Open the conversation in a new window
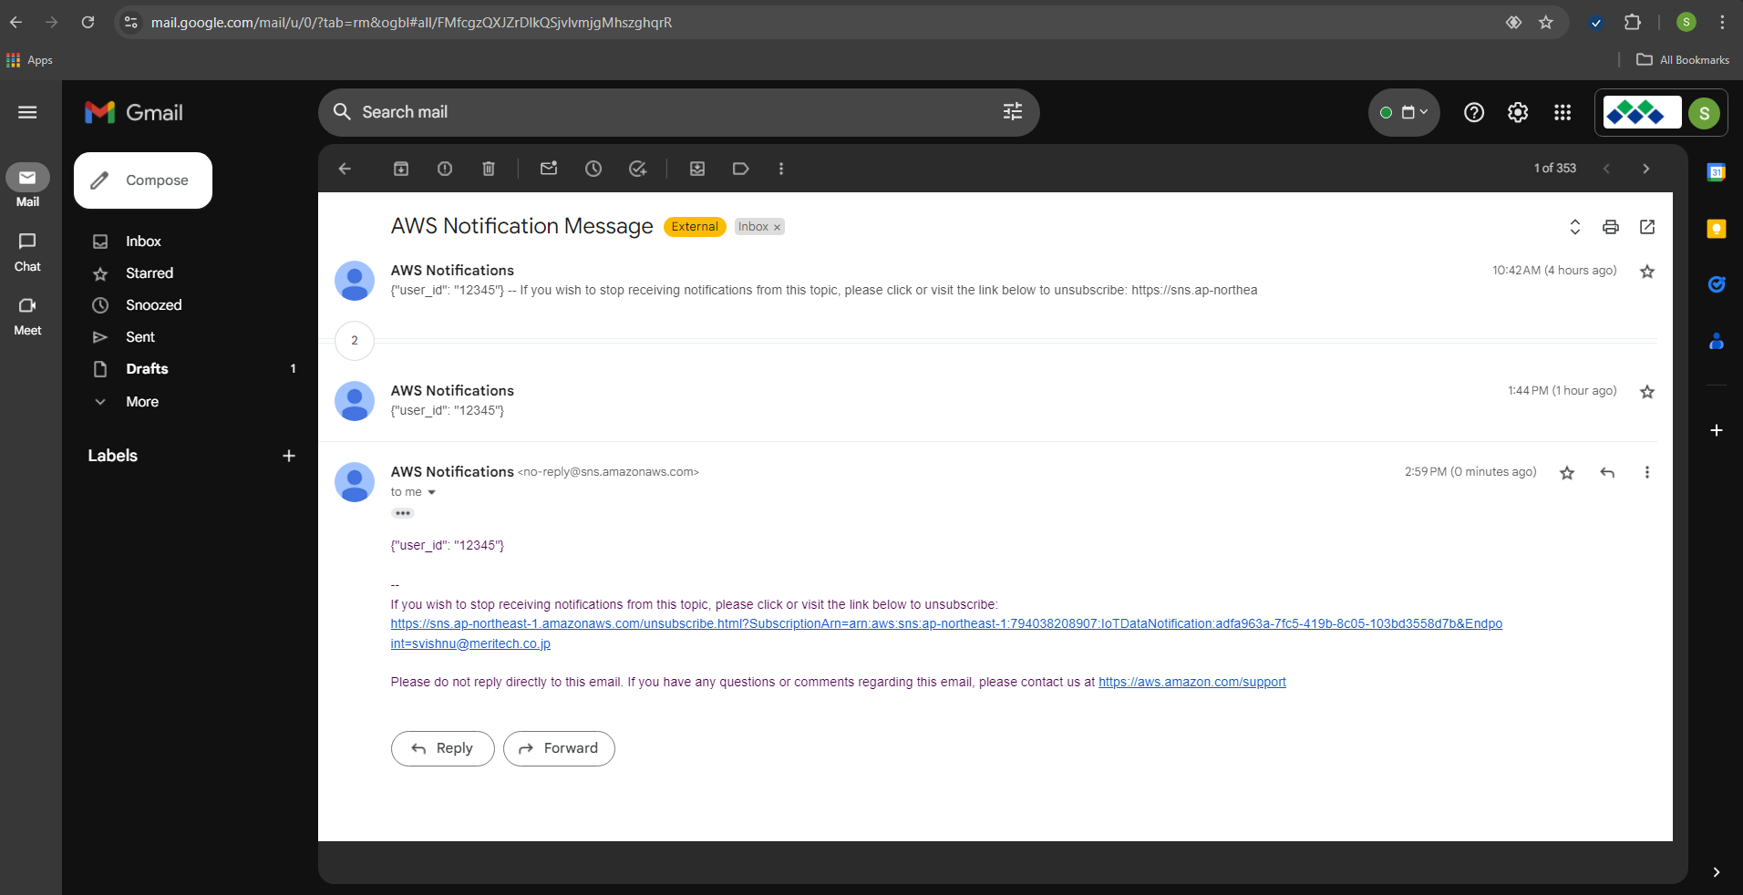Image resolution: width=1743 pixels, height=895 pixels. (1647, 227)
